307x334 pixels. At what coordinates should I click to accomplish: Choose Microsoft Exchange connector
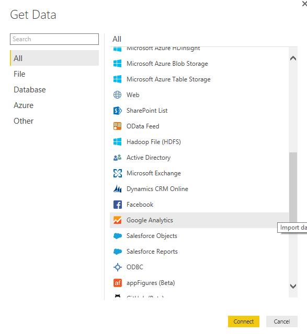tap(199, 173)
